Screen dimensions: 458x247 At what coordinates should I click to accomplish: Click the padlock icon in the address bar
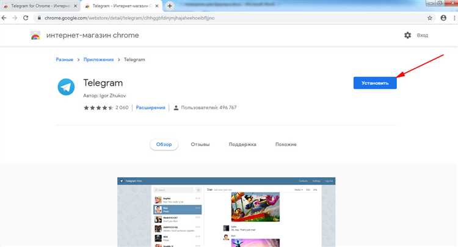click(39, 18)
